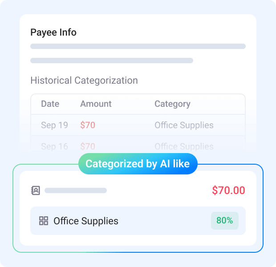Screen dimensions: 276x267
Task: Click Office Supplies in the Sep 19 row
Action: click(x=184, y=125)
